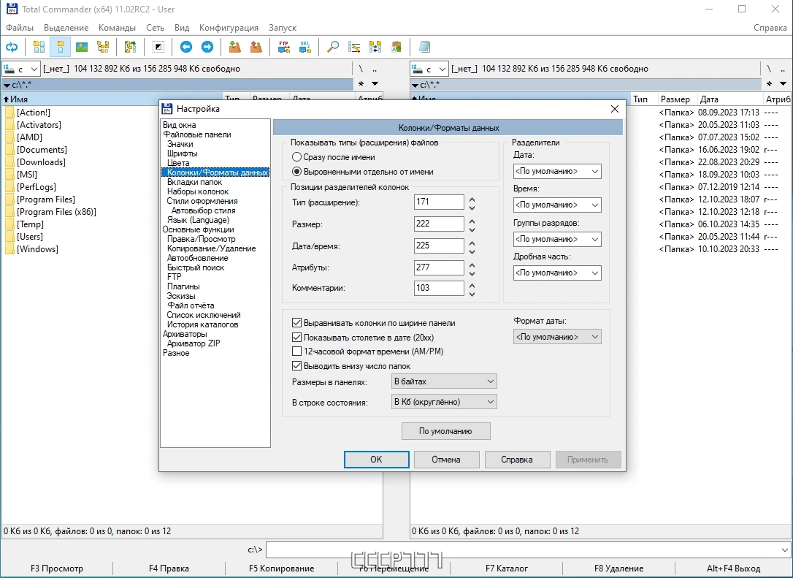Click the favorites asterisk in right panel
The image size is (793, 578).
coord(769,84)
